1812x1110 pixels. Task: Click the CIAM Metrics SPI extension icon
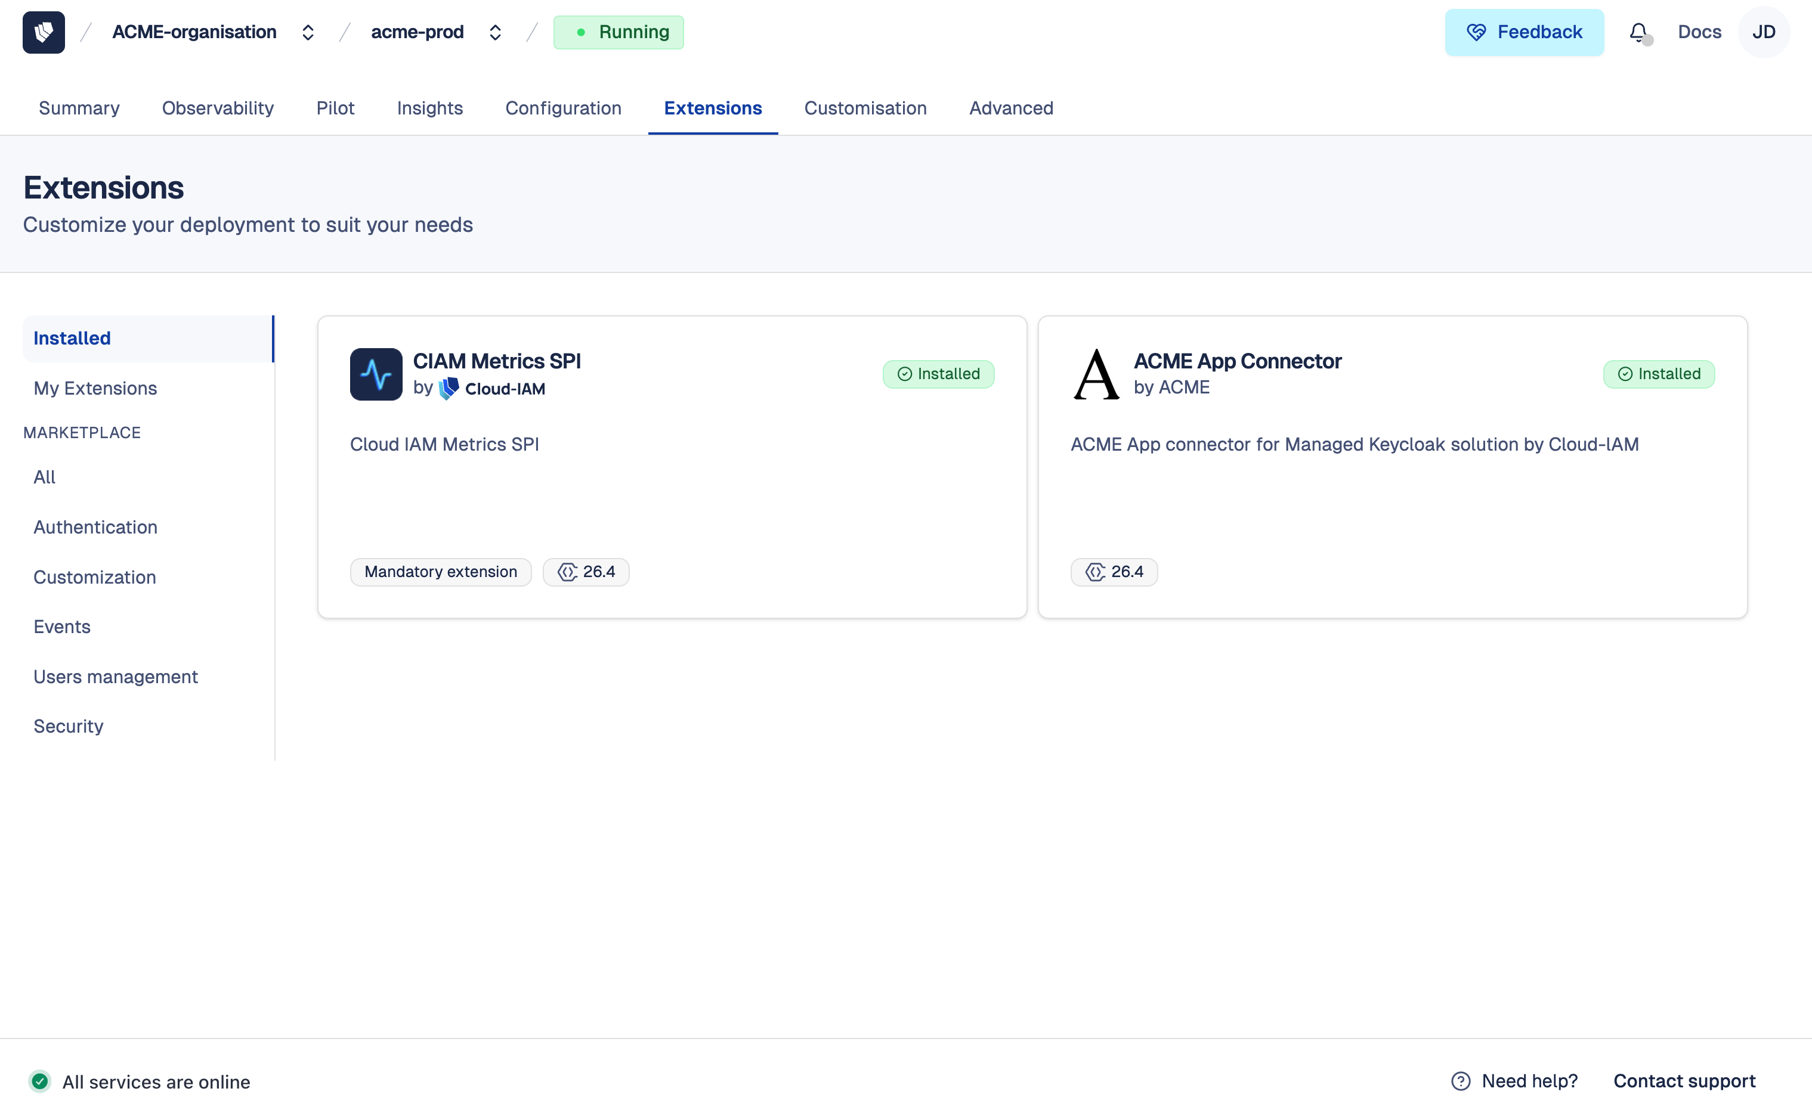[x=376, y=374]
